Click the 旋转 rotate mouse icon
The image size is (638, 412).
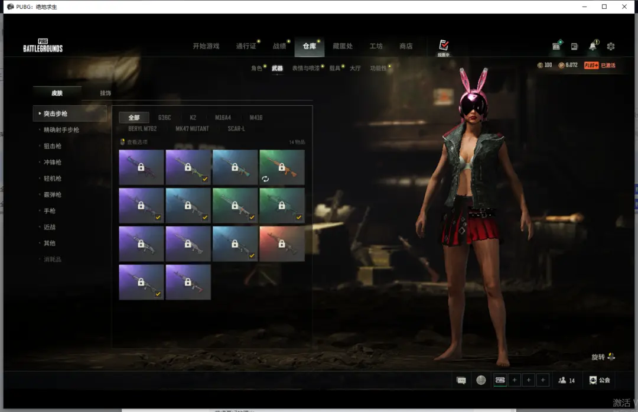tap(611, 356)
